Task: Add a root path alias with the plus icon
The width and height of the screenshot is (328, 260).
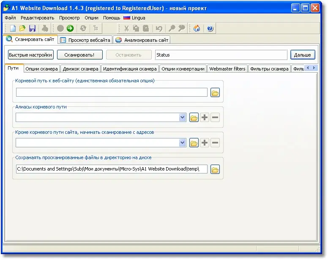Action: 205,118
